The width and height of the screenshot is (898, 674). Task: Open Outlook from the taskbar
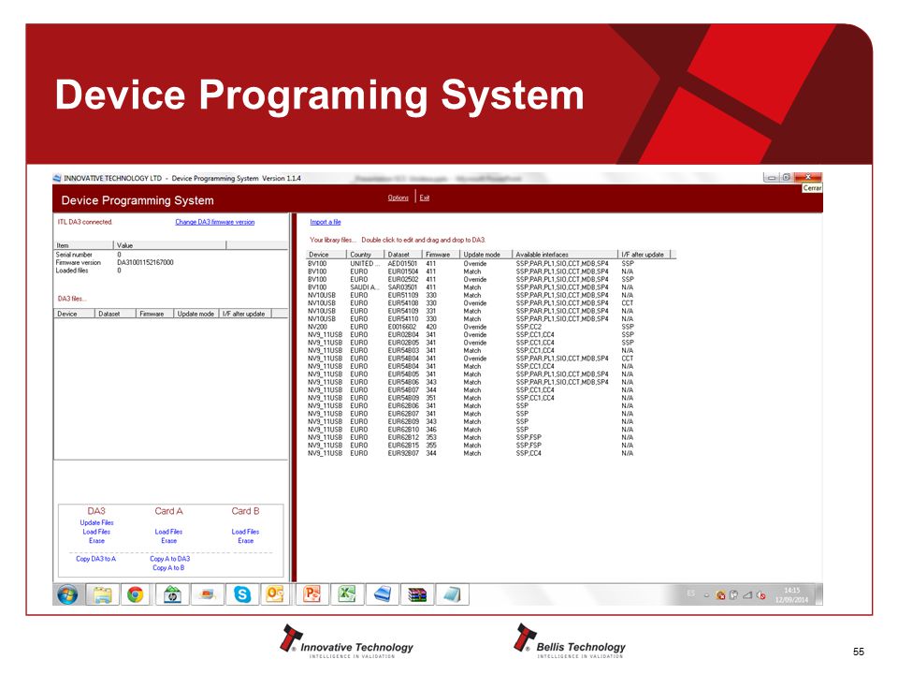[x=275, y=595]
